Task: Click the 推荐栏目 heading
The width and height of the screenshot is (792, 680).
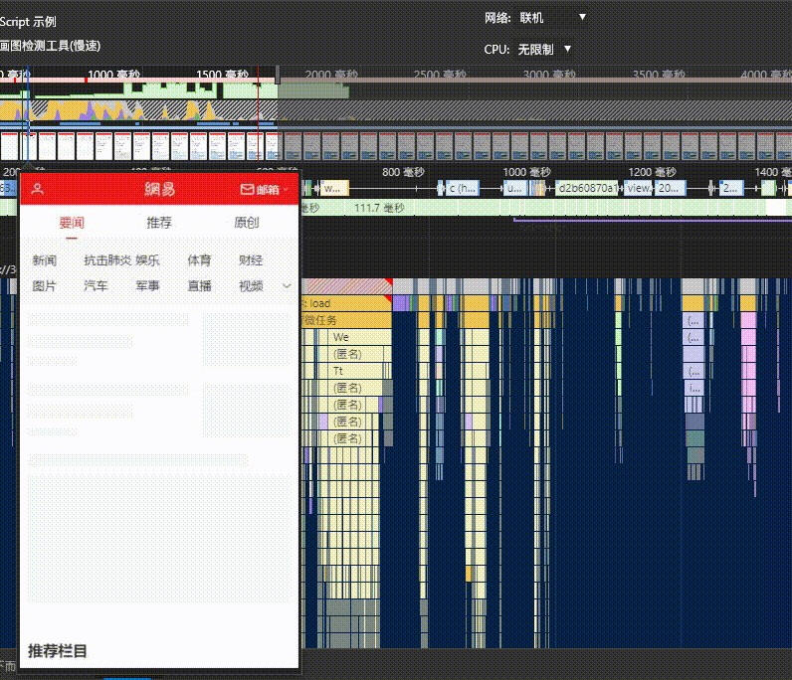Action: pyautogui.click(x=57, y=651)
